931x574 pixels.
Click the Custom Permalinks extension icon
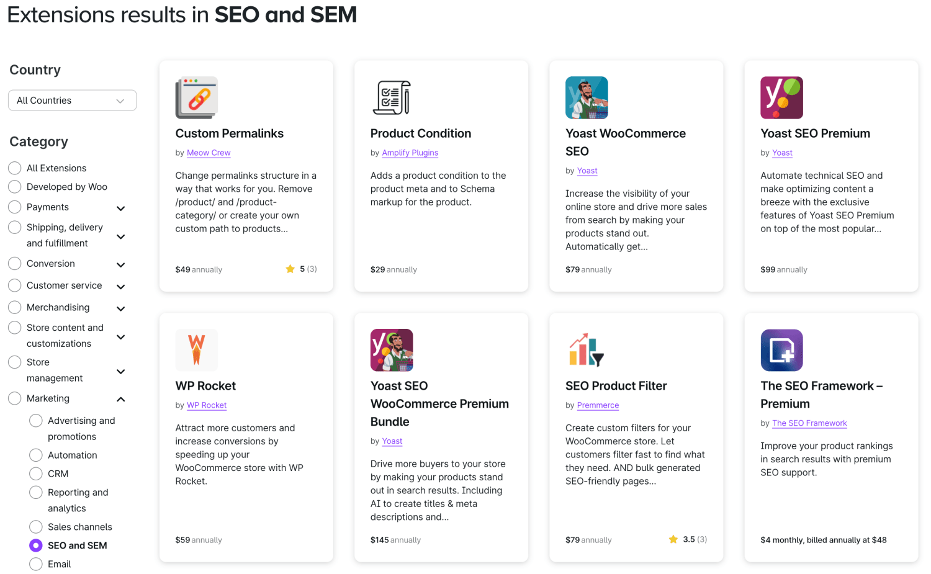(x=196, y=97)
